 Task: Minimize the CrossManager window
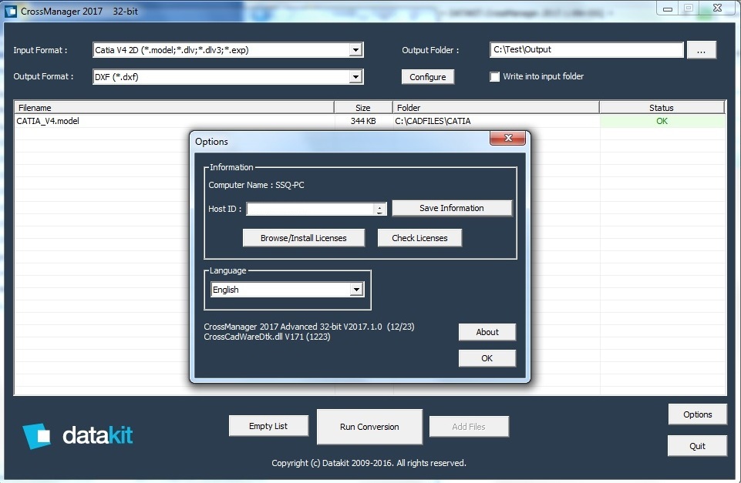click(667, 8)
